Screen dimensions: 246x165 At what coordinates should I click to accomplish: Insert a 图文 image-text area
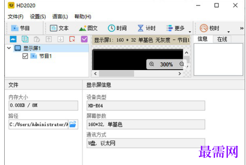(88, 28)
